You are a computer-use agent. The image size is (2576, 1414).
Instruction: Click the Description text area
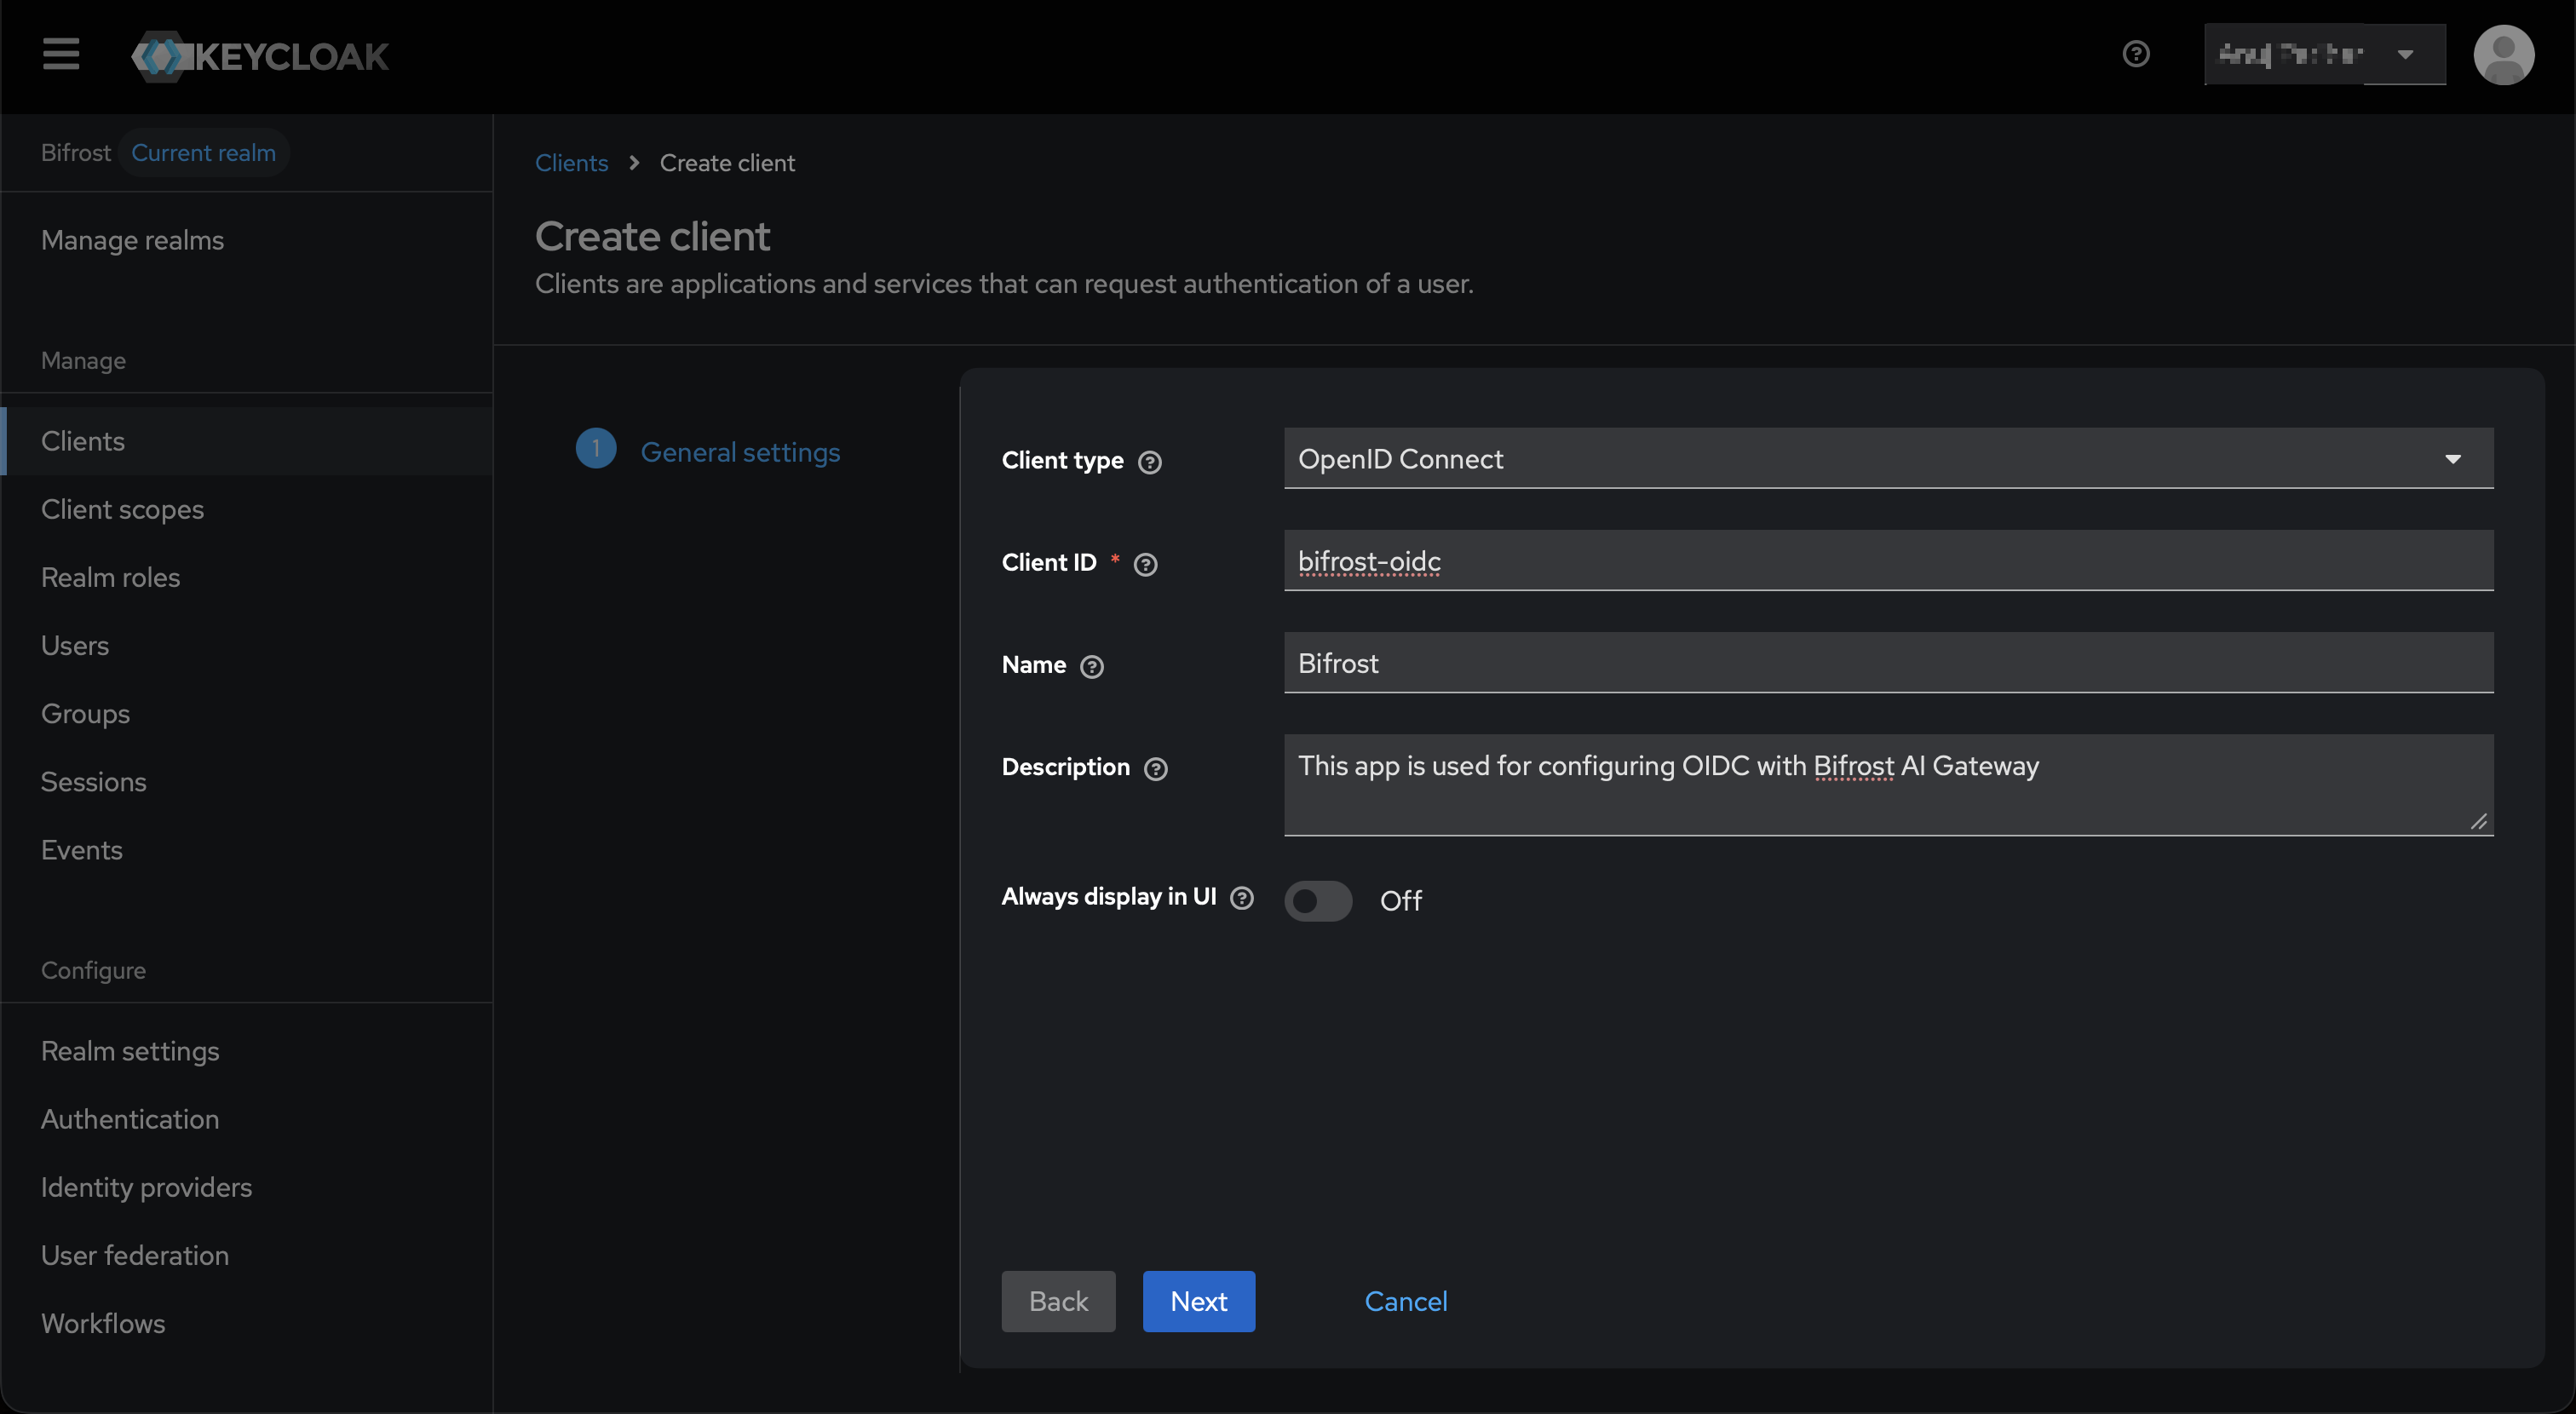point(1888,785)
